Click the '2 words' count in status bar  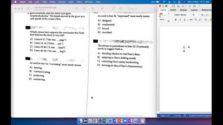177,116
